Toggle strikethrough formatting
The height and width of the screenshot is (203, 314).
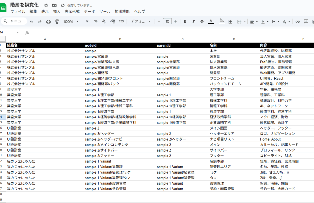pyautogui.click(x=202, y=21)
